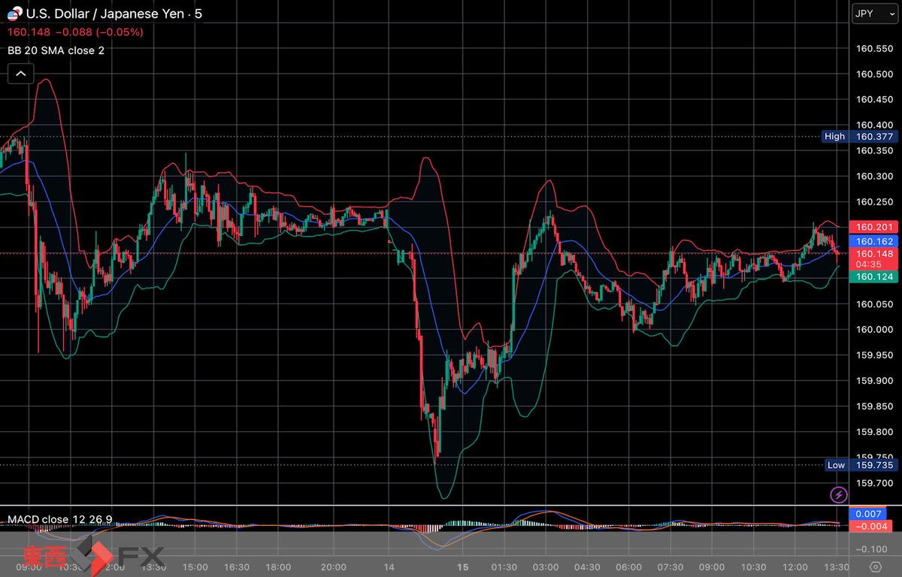Open the JPY currency dropdown
Image resolution: width=902 pixels, height=577 pixels.
click(870, 14)
